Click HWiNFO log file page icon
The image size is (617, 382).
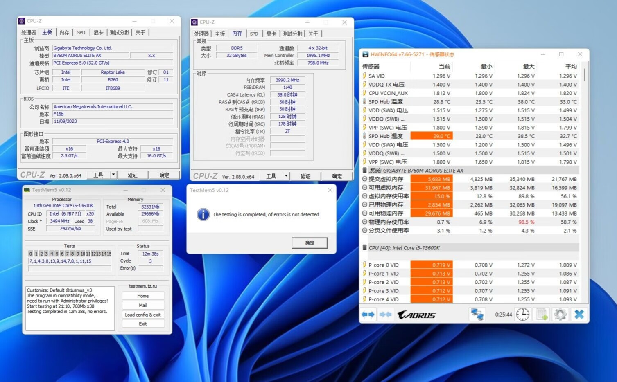tap(542, 314)
